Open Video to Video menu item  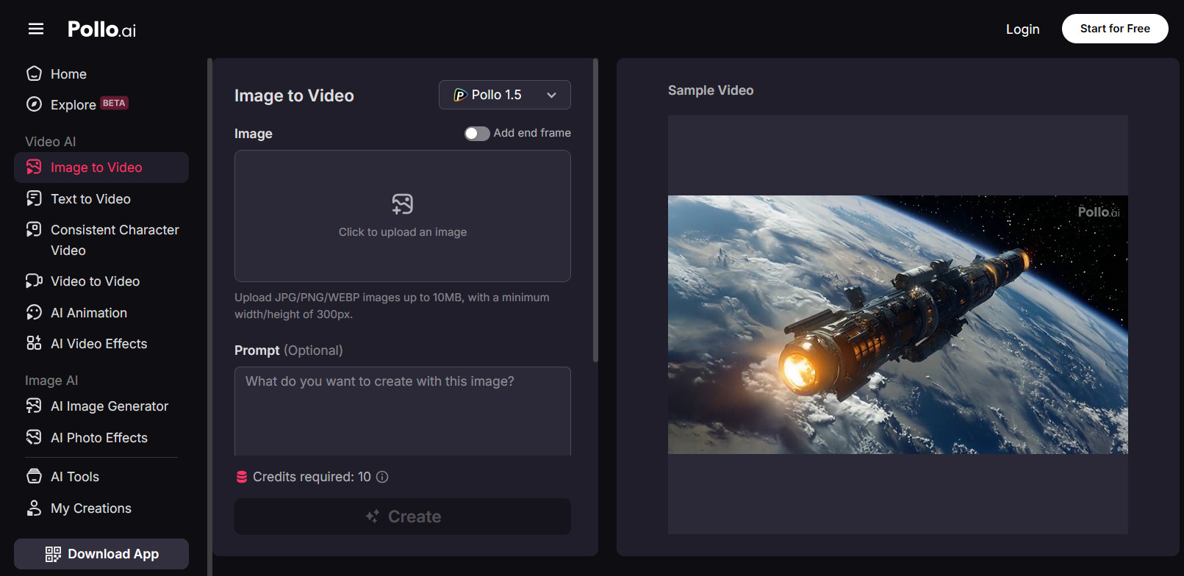click(101, 281)
